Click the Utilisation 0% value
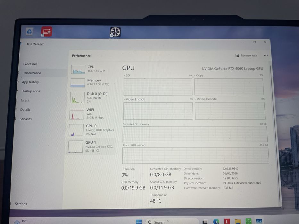The height and width of the screenshot is (224, 299). pyautogui.click(x=125, y=175)
